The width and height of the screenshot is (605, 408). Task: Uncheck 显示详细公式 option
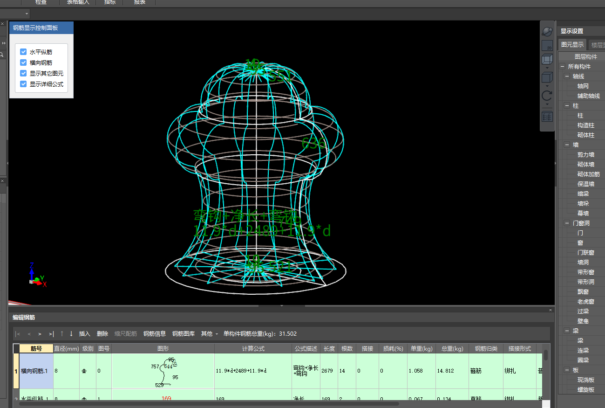point(24,84)
